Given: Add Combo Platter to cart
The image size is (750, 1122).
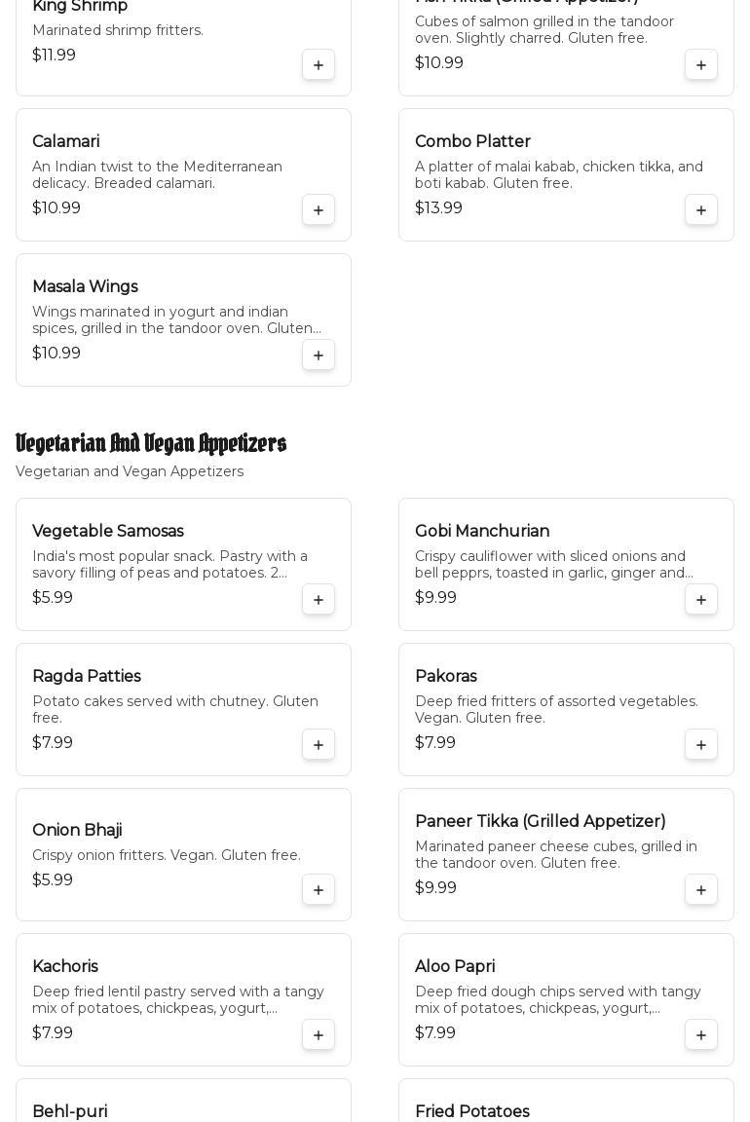Looking at the screenshot, I should point(701,210).
